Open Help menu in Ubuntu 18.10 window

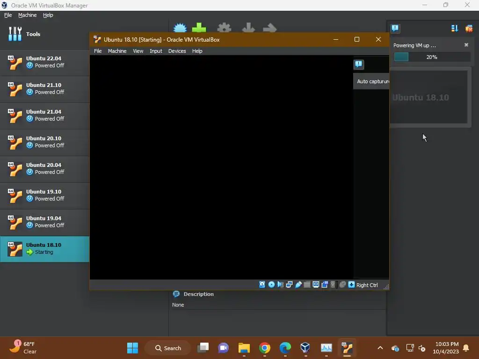[x=197, y=51]
